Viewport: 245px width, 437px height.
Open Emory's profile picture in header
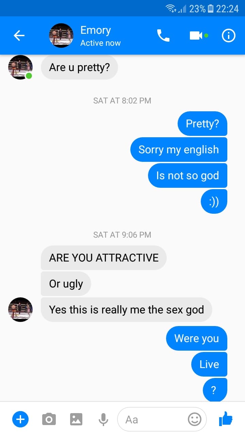point(61,36)
